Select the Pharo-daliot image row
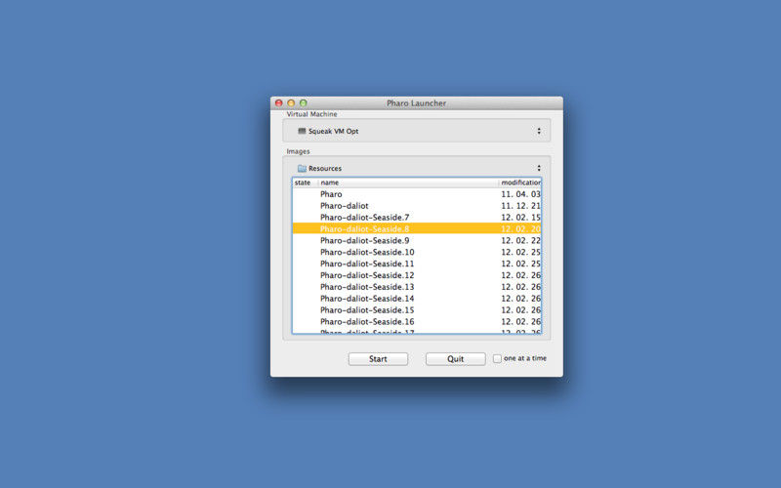The height and width of the screenshot is (488, 781). [417, 206]
